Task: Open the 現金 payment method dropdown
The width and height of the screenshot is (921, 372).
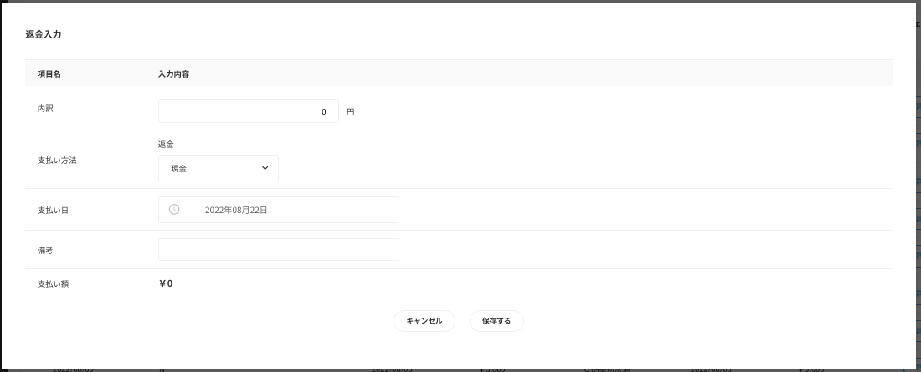Action: [218, 168]
